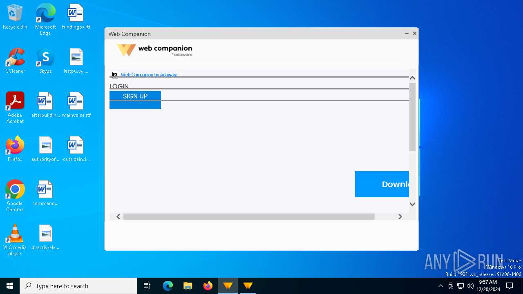Open the notification center
The image size is (523, 294).
510,286
